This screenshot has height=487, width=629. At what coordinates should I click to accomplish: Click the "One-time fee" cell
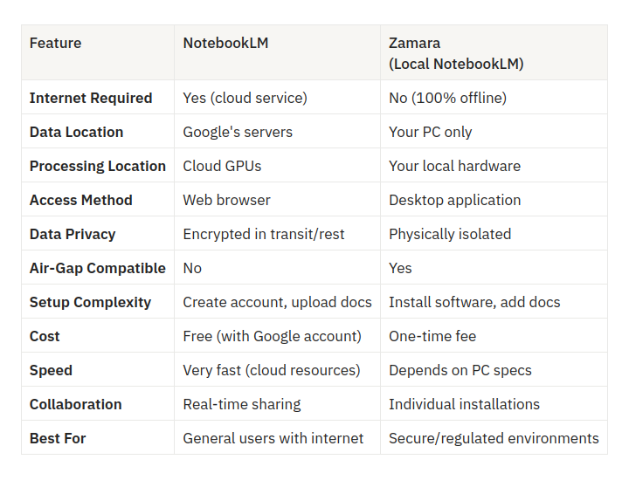click(433, 336)
